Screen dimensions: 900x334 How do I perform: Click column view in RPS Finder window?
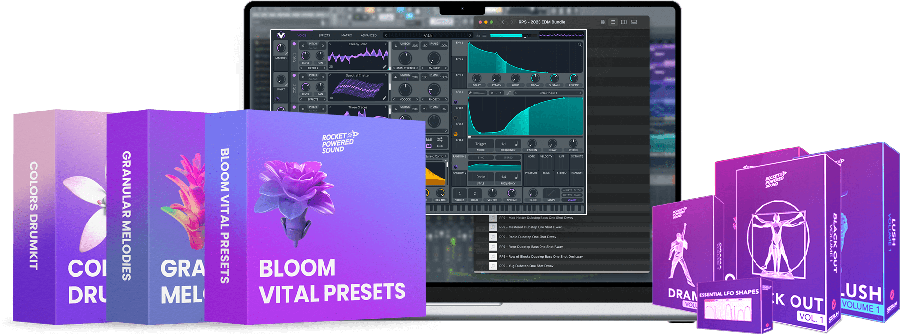(x=624, y=22)
